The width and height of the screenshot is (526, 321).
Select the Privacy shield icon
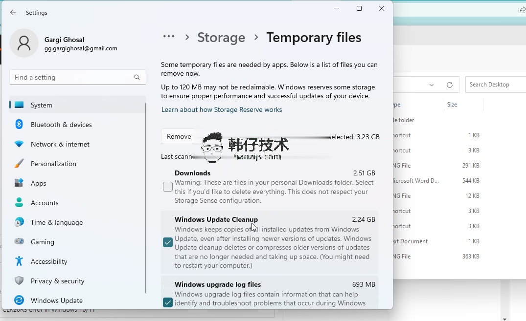click(19, 280)
